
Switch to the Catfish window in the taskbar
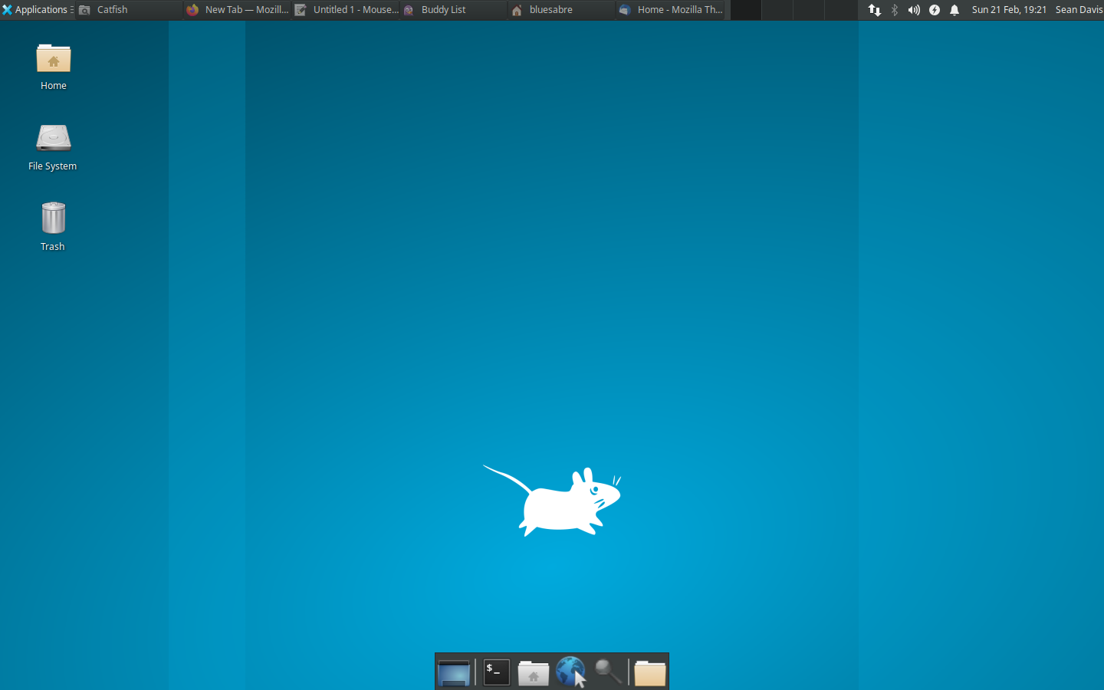[111, 10]
